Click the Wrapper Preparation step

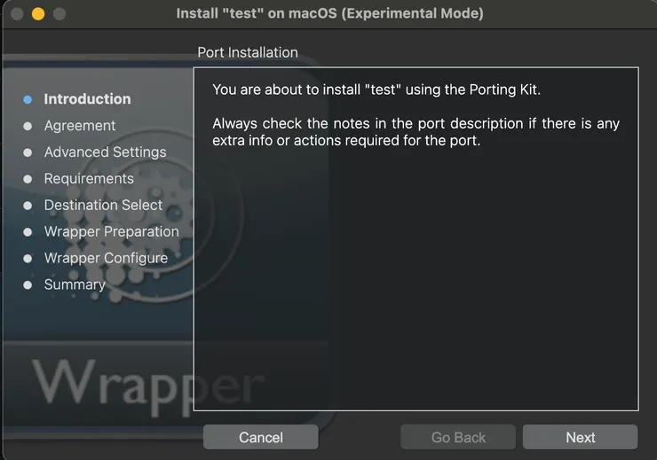[x=111, y=232]
